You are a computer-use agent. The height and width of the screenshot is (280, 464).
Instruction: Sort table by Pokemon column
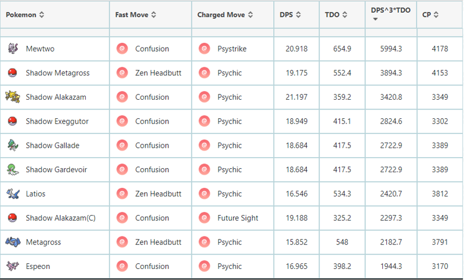tap(26, 14)
